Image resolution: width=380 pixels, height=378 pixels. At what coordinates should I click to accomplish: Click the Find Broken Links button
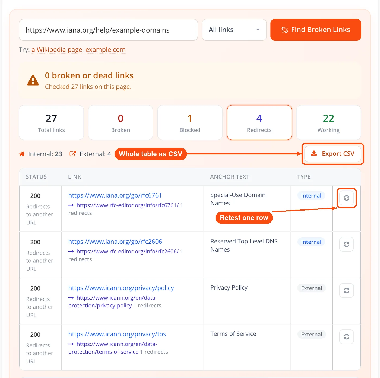point(316,30)
